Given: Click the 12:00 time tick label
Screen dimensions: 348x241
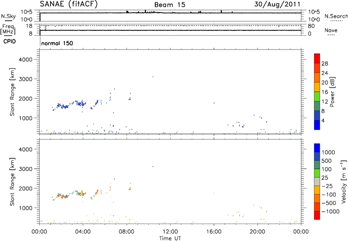Looking at the screenshot, I should point(170,232).
